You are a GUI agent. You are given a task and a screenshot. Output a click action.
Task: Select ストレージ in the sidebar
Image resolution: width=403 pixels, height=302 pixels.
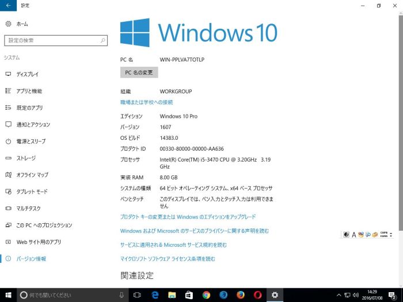(25, 158)
